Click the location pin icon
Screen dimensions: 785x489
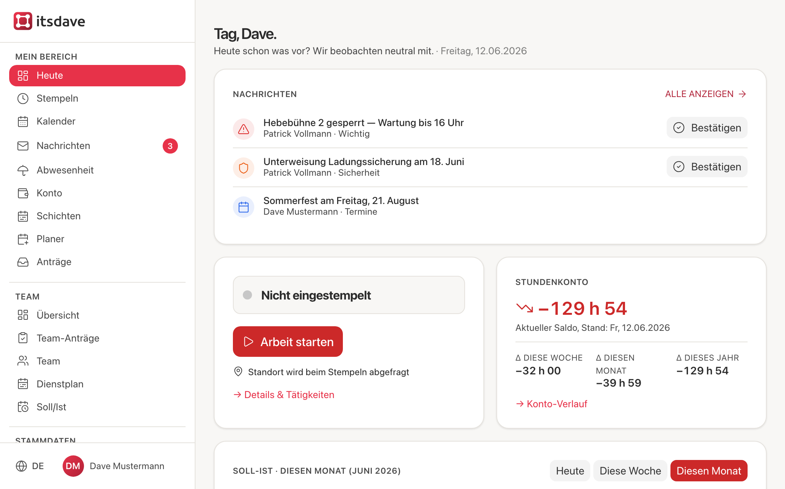tap(238, 372)
